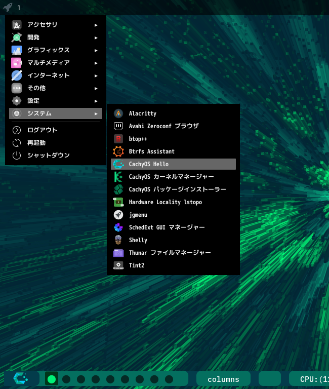Choose シャットダウン from the menu
This screenshot has width=329, height=389.
pos(56,155)
